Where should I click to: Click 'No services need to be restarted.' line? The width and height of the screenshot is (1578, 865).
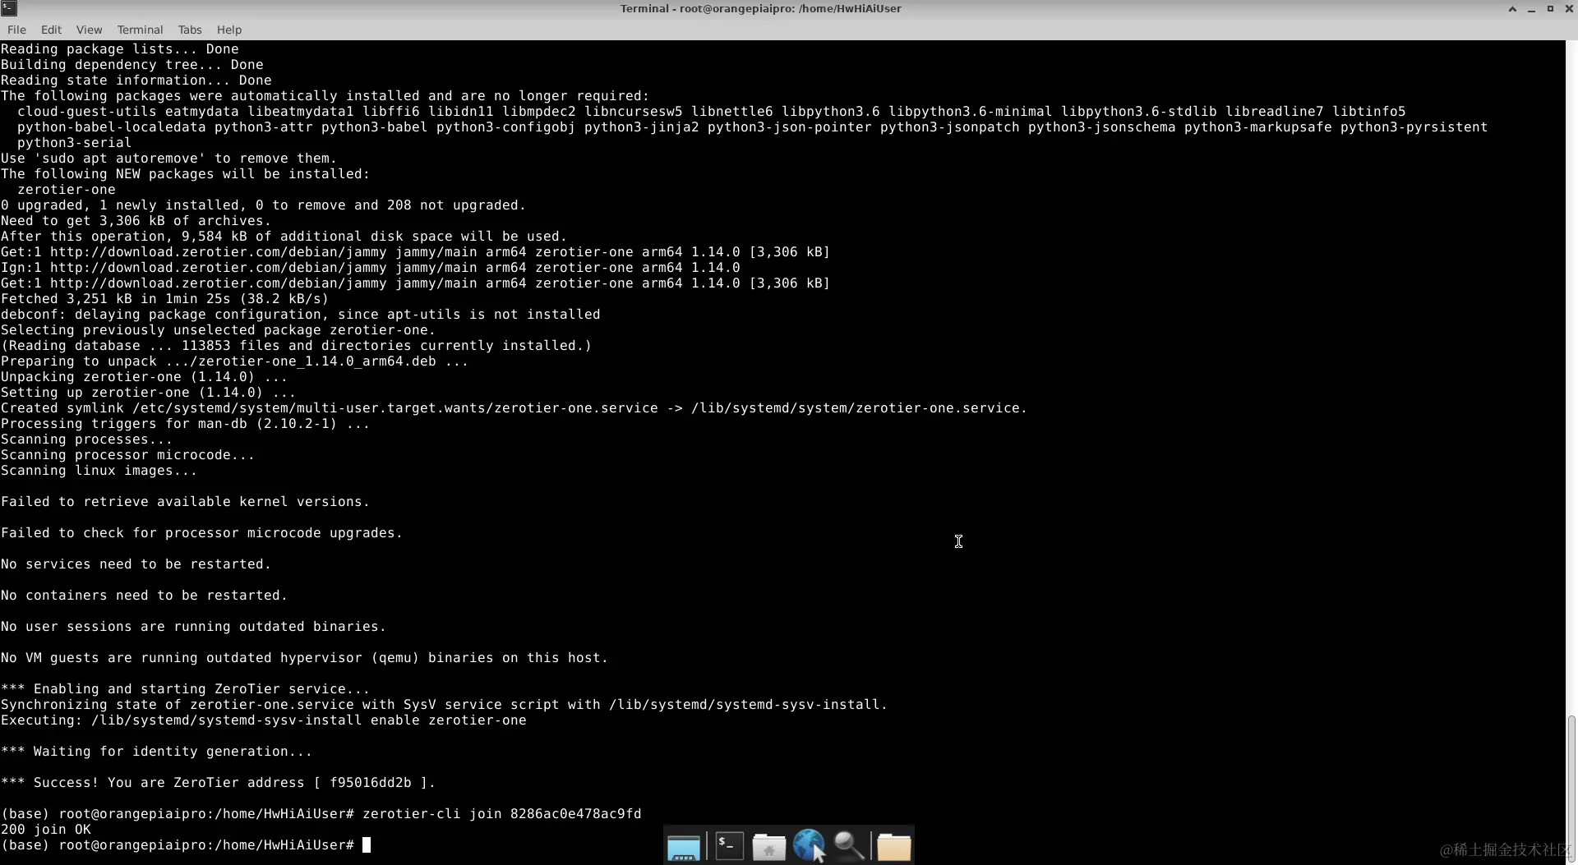pyautogui.click(x=136, y=564)
